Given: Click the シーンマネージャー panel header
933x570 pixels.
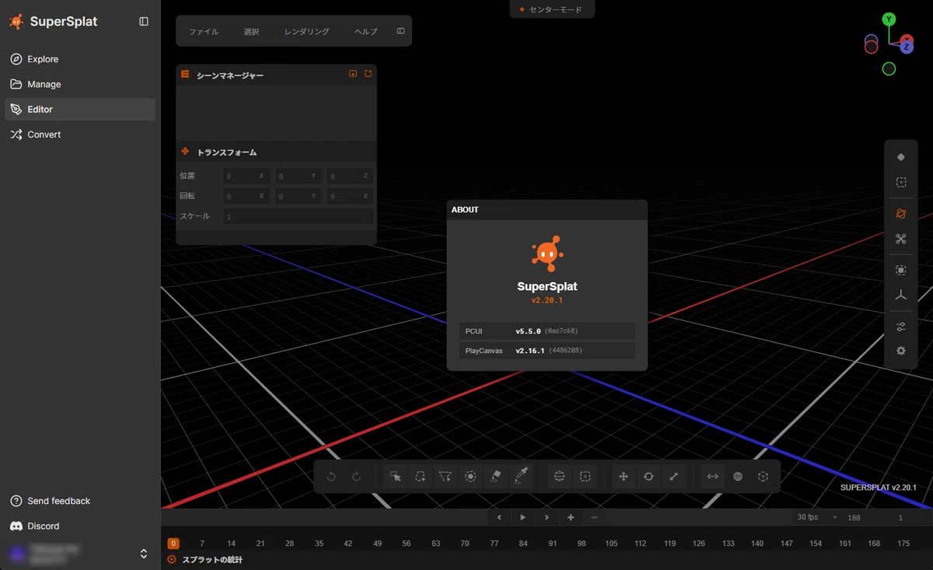Looking at the screenshot, I should click(x=276, y=75).
